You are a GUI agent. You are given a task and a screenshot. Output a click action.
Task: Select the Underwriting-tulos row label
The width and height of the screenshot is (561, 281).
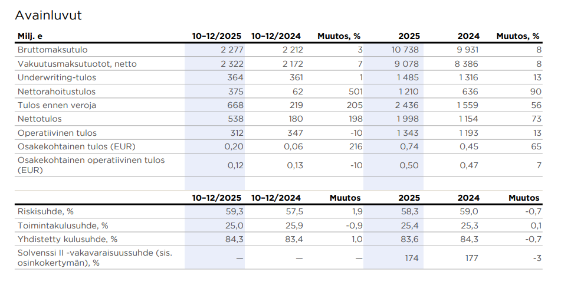[x=57, y=77]
